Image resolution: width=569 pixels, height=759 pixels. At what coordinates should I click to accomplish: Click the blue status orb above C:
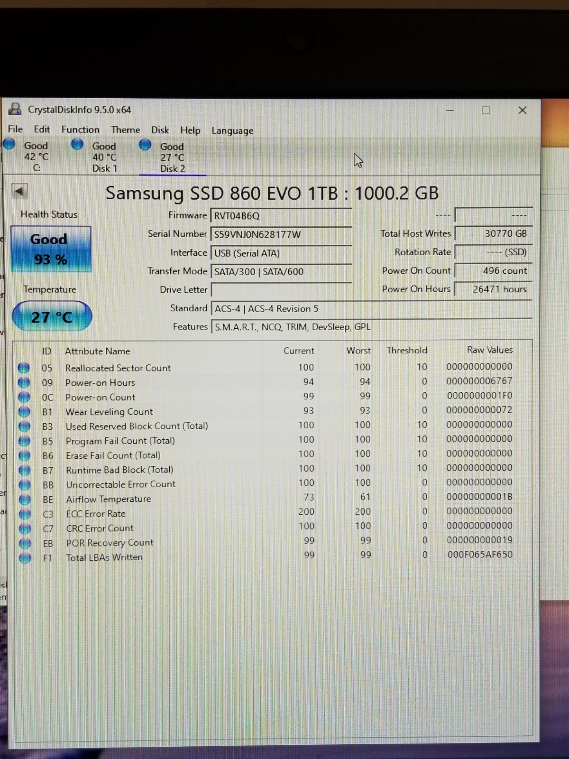point(9,143)
